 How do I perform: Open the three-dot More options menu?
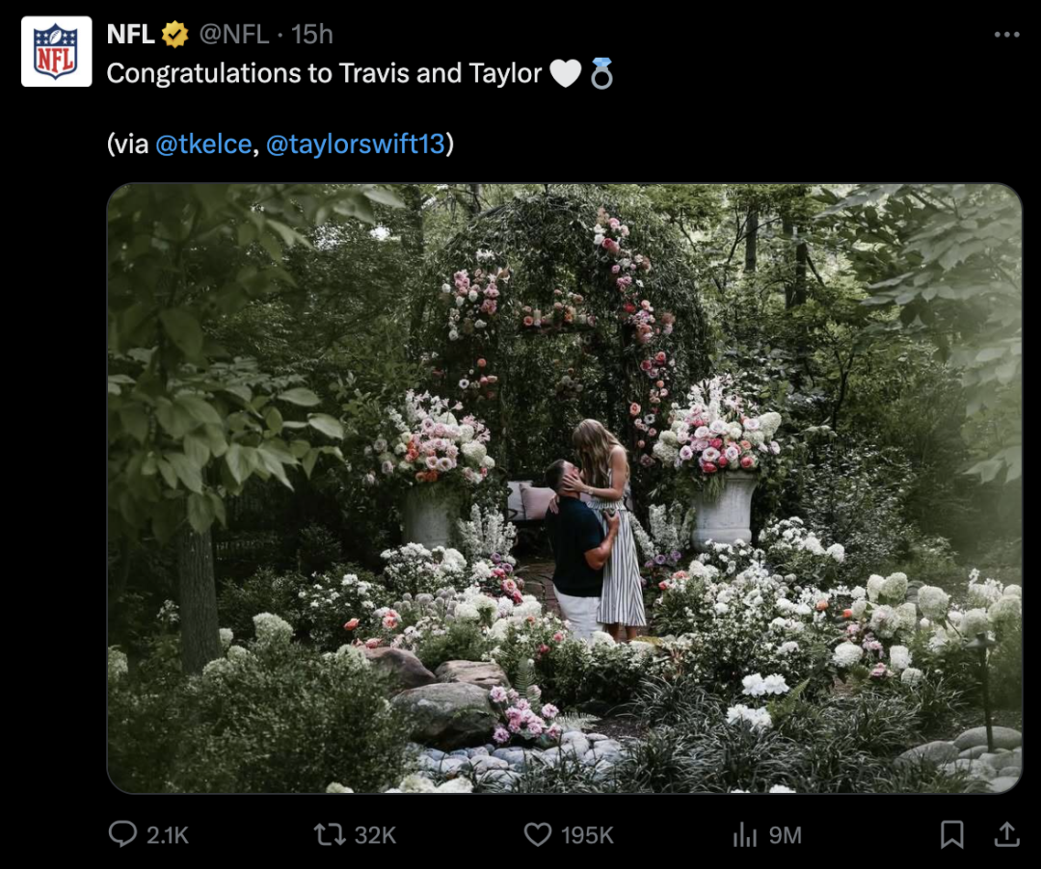pyautogui.click(x=1006, y=35)
